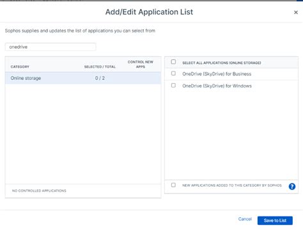Open the blue question mark help icon
The width and height of the screenshot is (303, 230).
click(x=292, y=187)
